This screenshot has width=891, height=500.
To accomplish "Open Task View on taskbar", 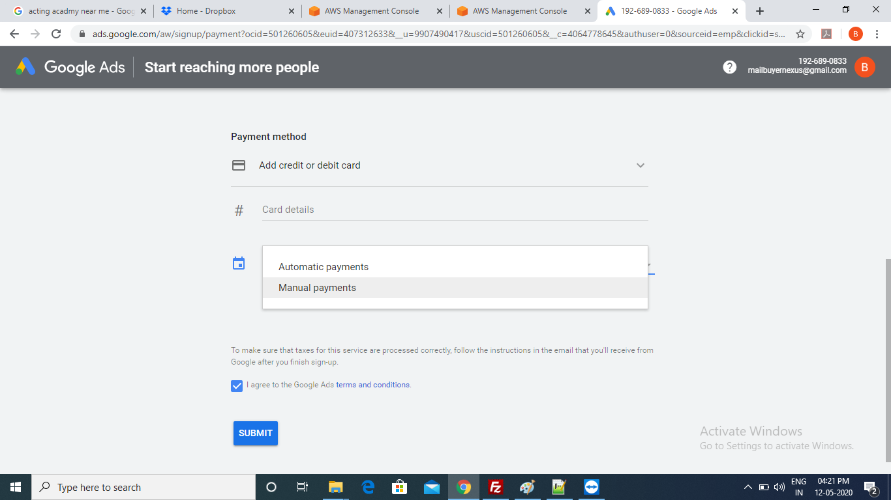I will click(x=303, y=487).
